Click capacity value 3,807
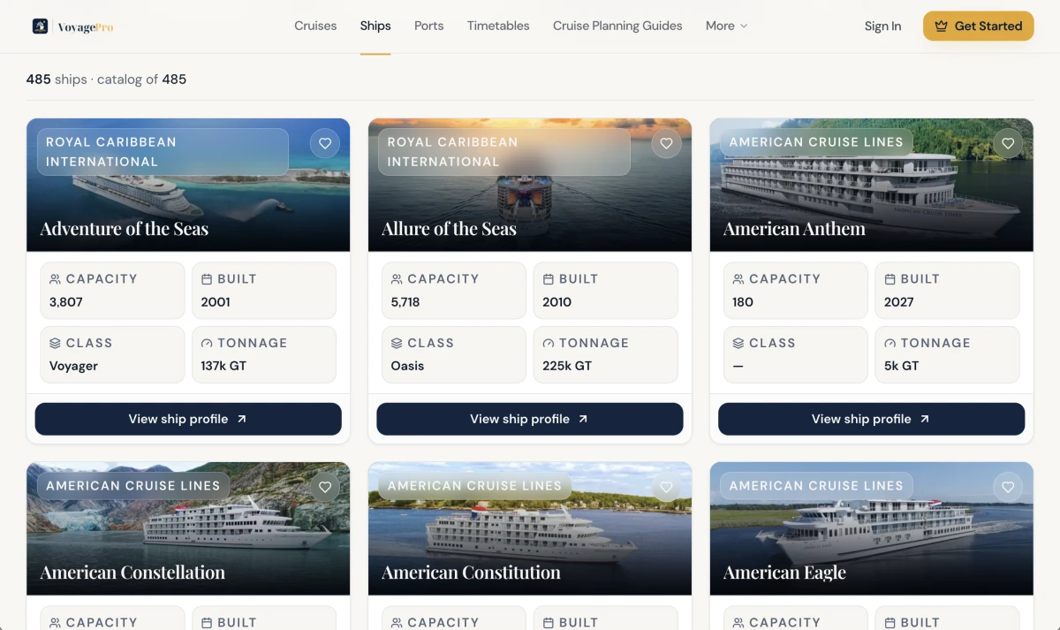 (x=66, y=302)
